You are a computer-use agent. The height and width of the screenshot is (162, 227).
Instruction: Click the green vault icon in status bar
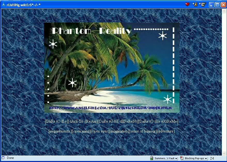tap(152, 158)
